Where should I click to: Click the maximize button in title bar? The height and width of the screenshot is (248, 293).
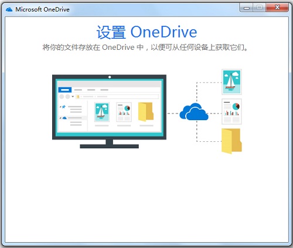click(x=259, y=8)
